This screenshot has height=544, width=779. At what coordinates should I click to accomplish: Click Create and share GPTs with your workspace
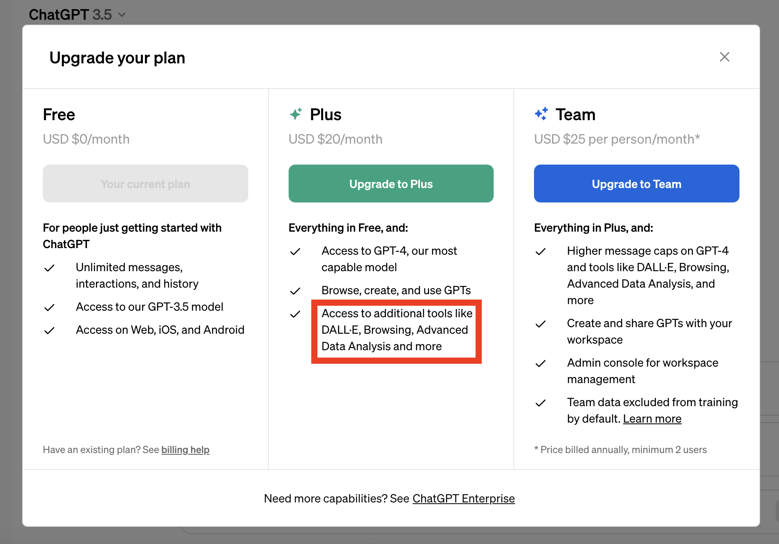(649, 332)
